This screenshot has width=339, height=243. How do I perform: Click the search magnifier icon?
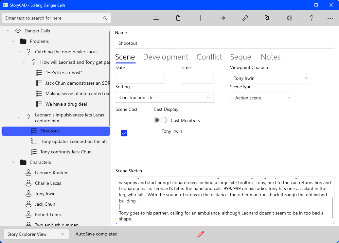coord(105,18)
